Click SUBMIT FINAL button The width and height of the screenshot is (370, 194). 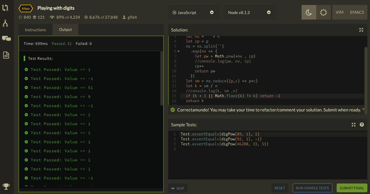point(352,188)
